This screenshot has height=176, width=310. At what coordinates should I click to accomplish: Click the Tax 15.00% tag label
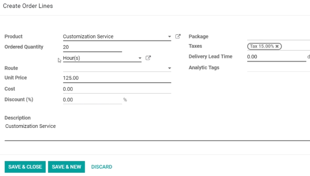click(x=262, y=46)
